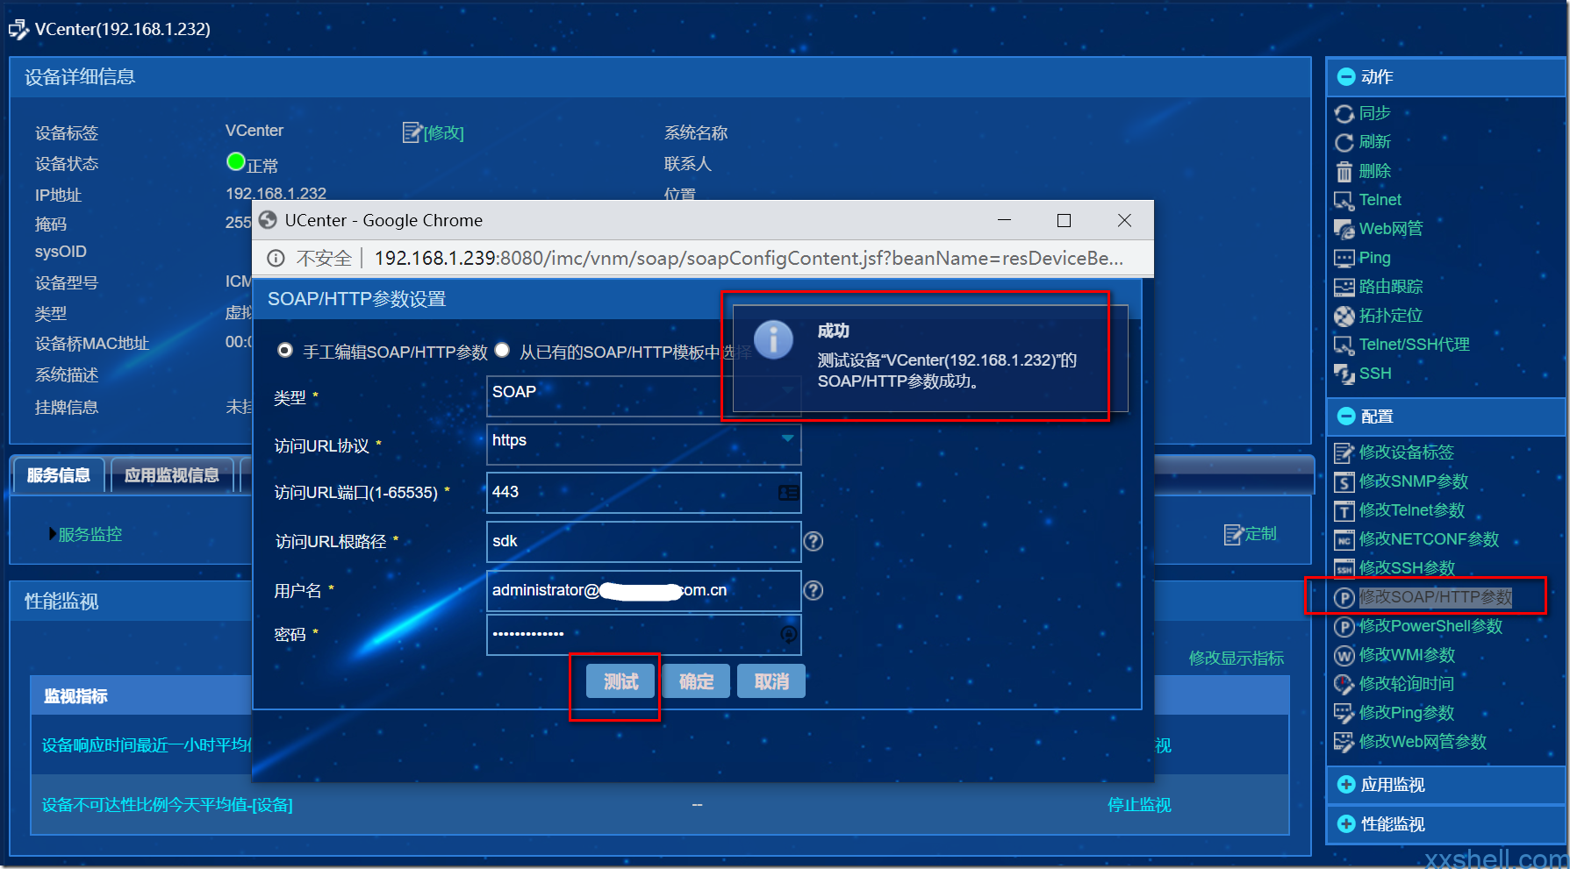This screenshot has height=869, width=1570.
Task: Click the 修改显示指标 link
Action: [x=1237, y=659]
